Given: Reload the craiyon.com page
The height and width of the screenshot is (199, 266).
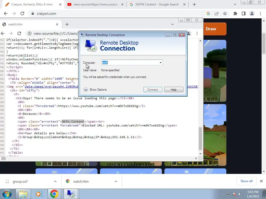Looking at the screenshot, I should [22, 13].
